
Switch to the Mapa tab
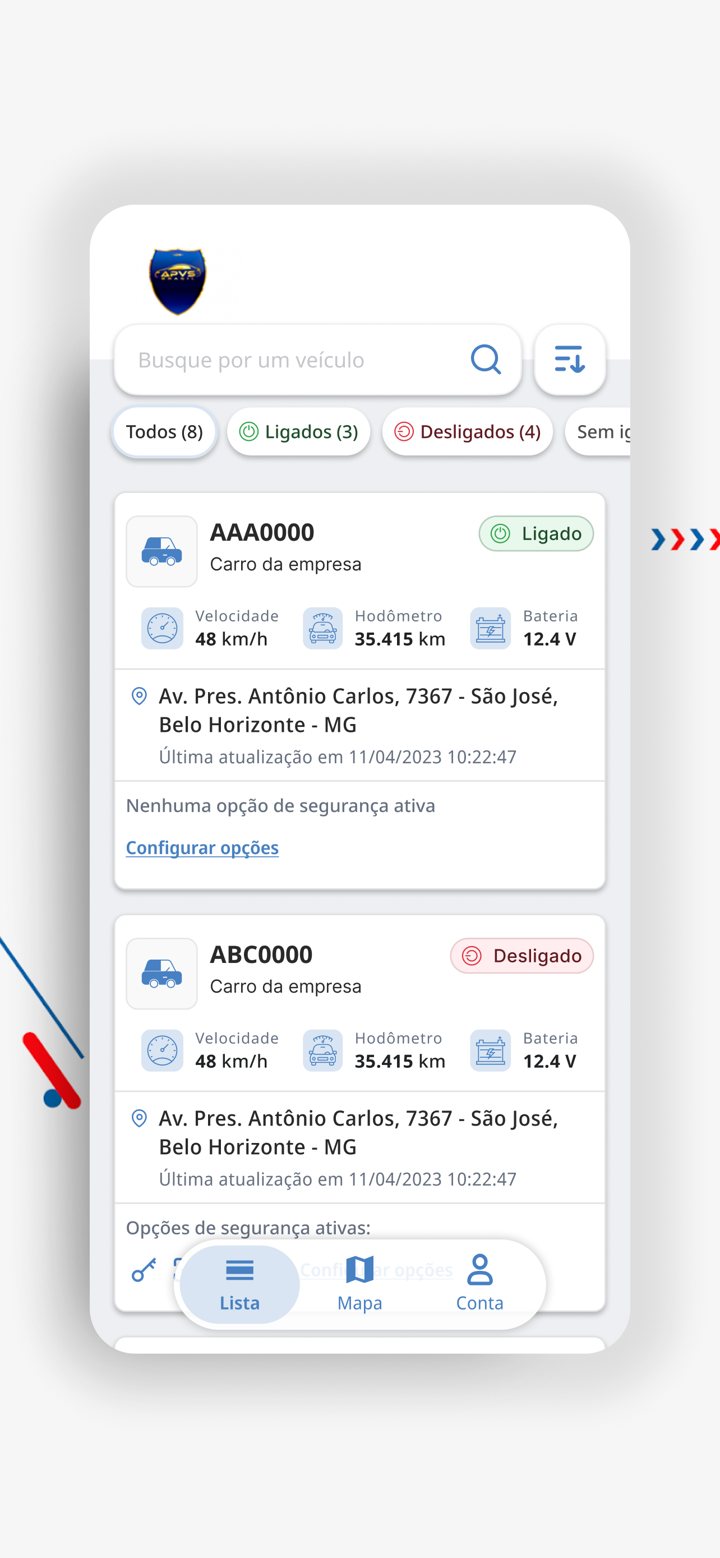point(359,1284)
